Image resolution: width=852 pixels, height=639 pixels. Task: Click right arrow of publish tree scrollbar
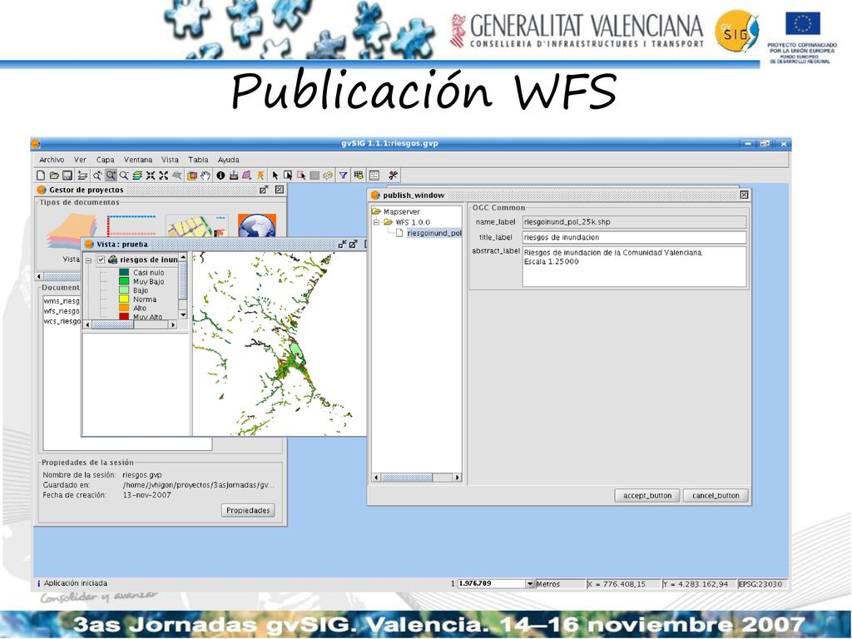[457, 478]
